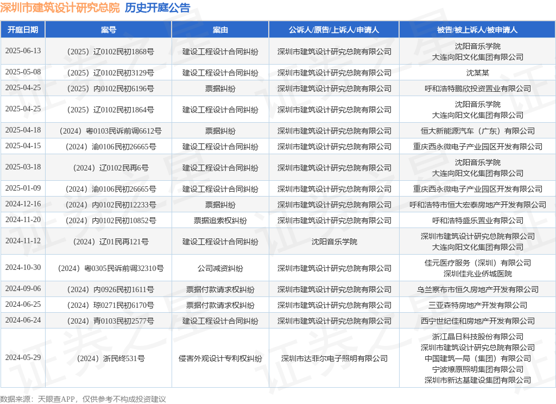Click date 2025-04-15

(23, 146)
